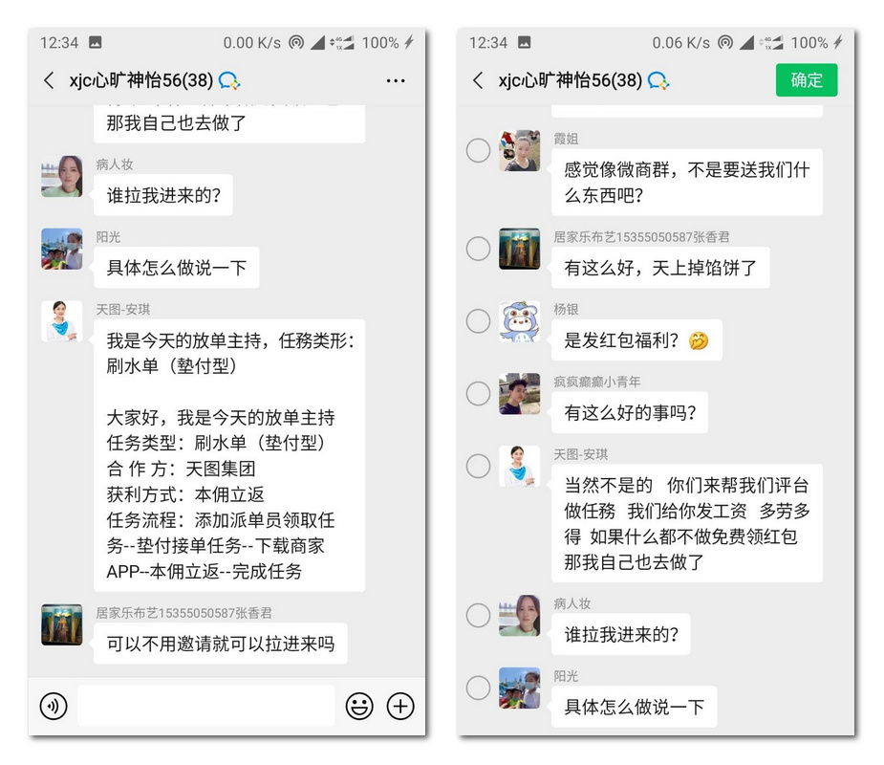
Task: Check the circle beside 疯疯癫癫小青年's message
Action: click(478, 393)
